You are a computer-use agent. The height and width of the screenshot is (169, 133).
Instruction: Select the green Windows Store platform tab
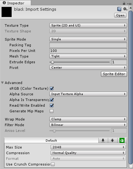122,140
